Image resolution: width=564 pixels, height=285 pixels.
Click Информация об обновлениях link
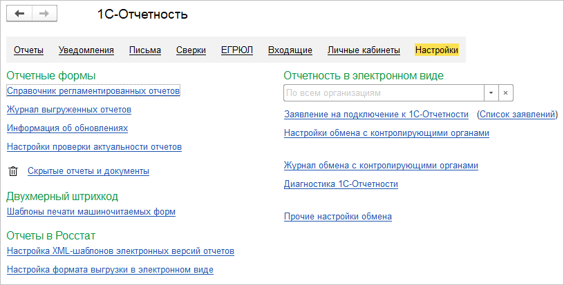[x=67, y=128]
